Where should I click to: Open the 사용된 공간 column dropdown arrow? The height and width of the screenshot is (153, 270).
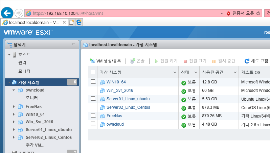click(235, 72)
